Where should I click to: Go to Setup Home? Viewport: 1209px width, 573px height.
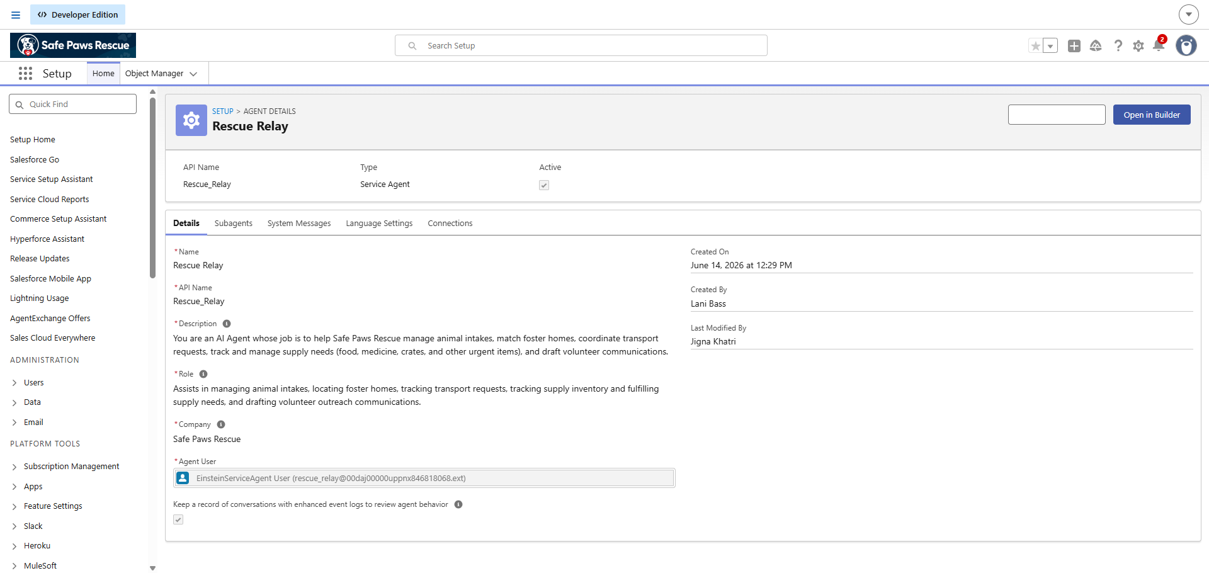[33, 140]
